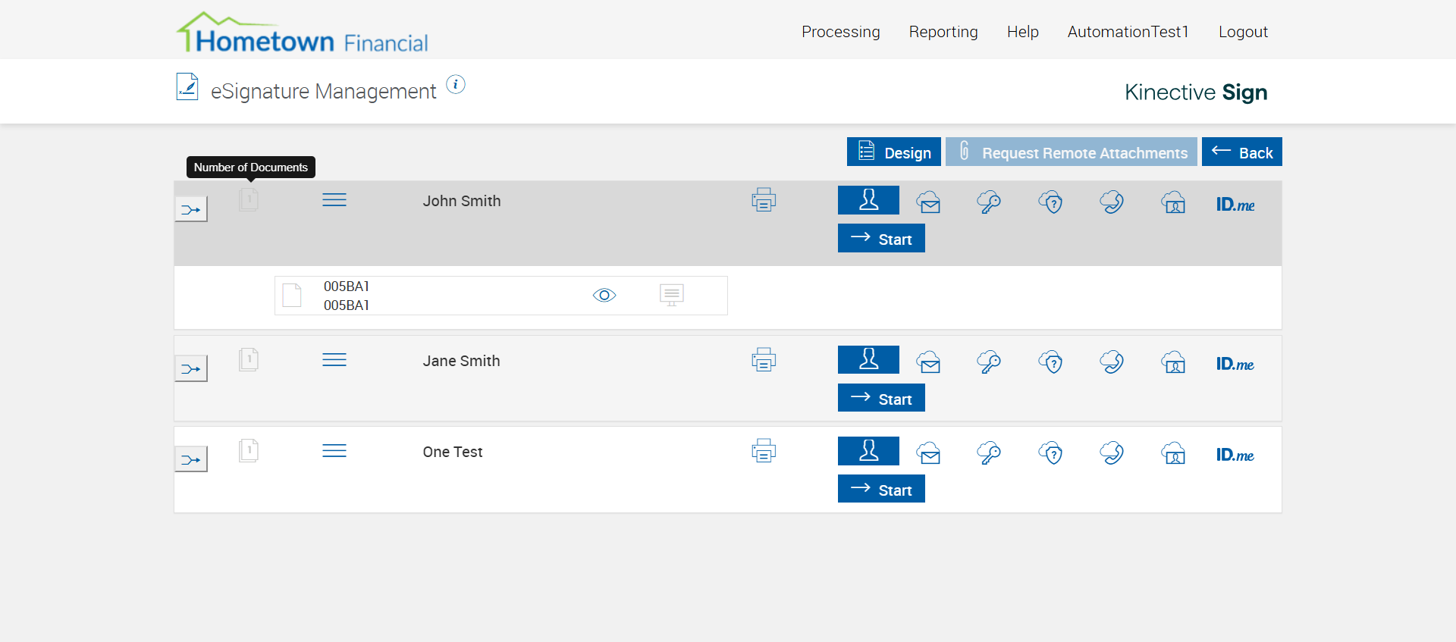Click the comment icon for document 005BA1
Image resolution: width=1456 pixels, height=642 pixels.
(x=672, y=295)
